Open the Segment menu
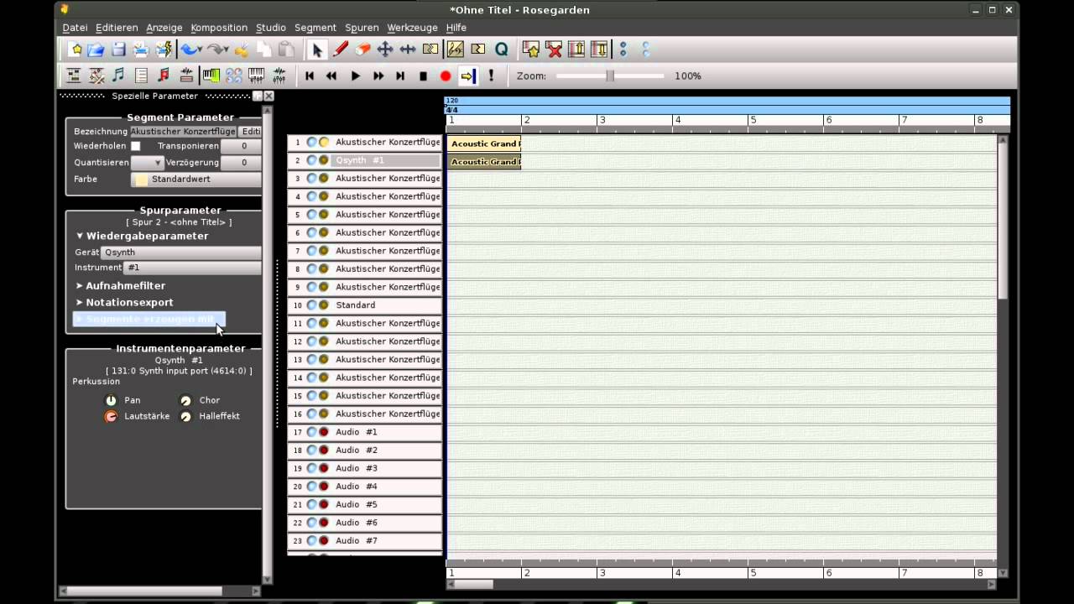Viewport: 1074px width, 604px height. tap(315, 28)
